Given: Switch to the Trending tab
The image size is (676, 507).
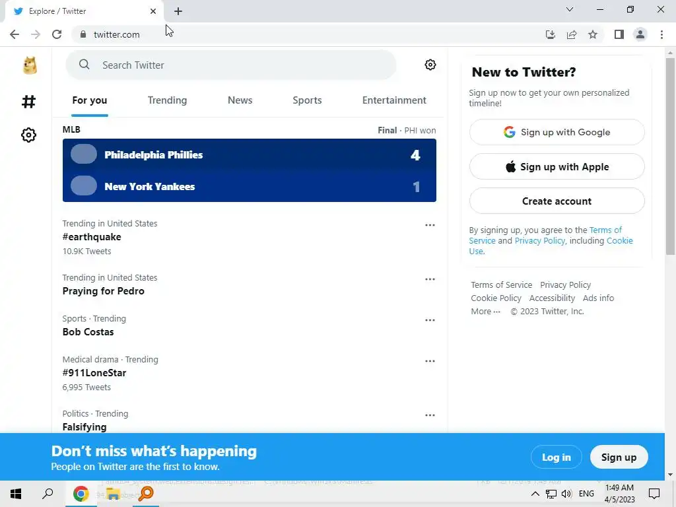Looking at the screenshot, I should click(167, 100).
